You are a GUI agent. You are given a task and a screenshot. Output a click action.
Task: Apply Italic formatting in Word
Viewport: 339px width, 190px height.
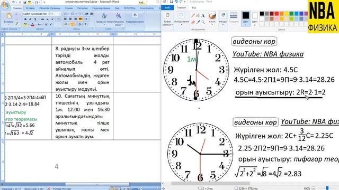(x=30, y=19)
